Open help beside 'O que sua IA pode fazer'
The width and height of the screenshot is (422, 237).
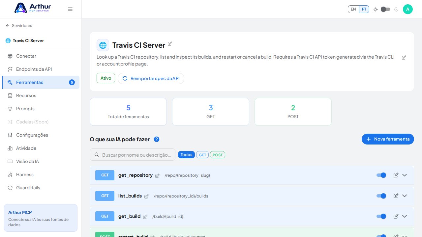pos(157,139)
